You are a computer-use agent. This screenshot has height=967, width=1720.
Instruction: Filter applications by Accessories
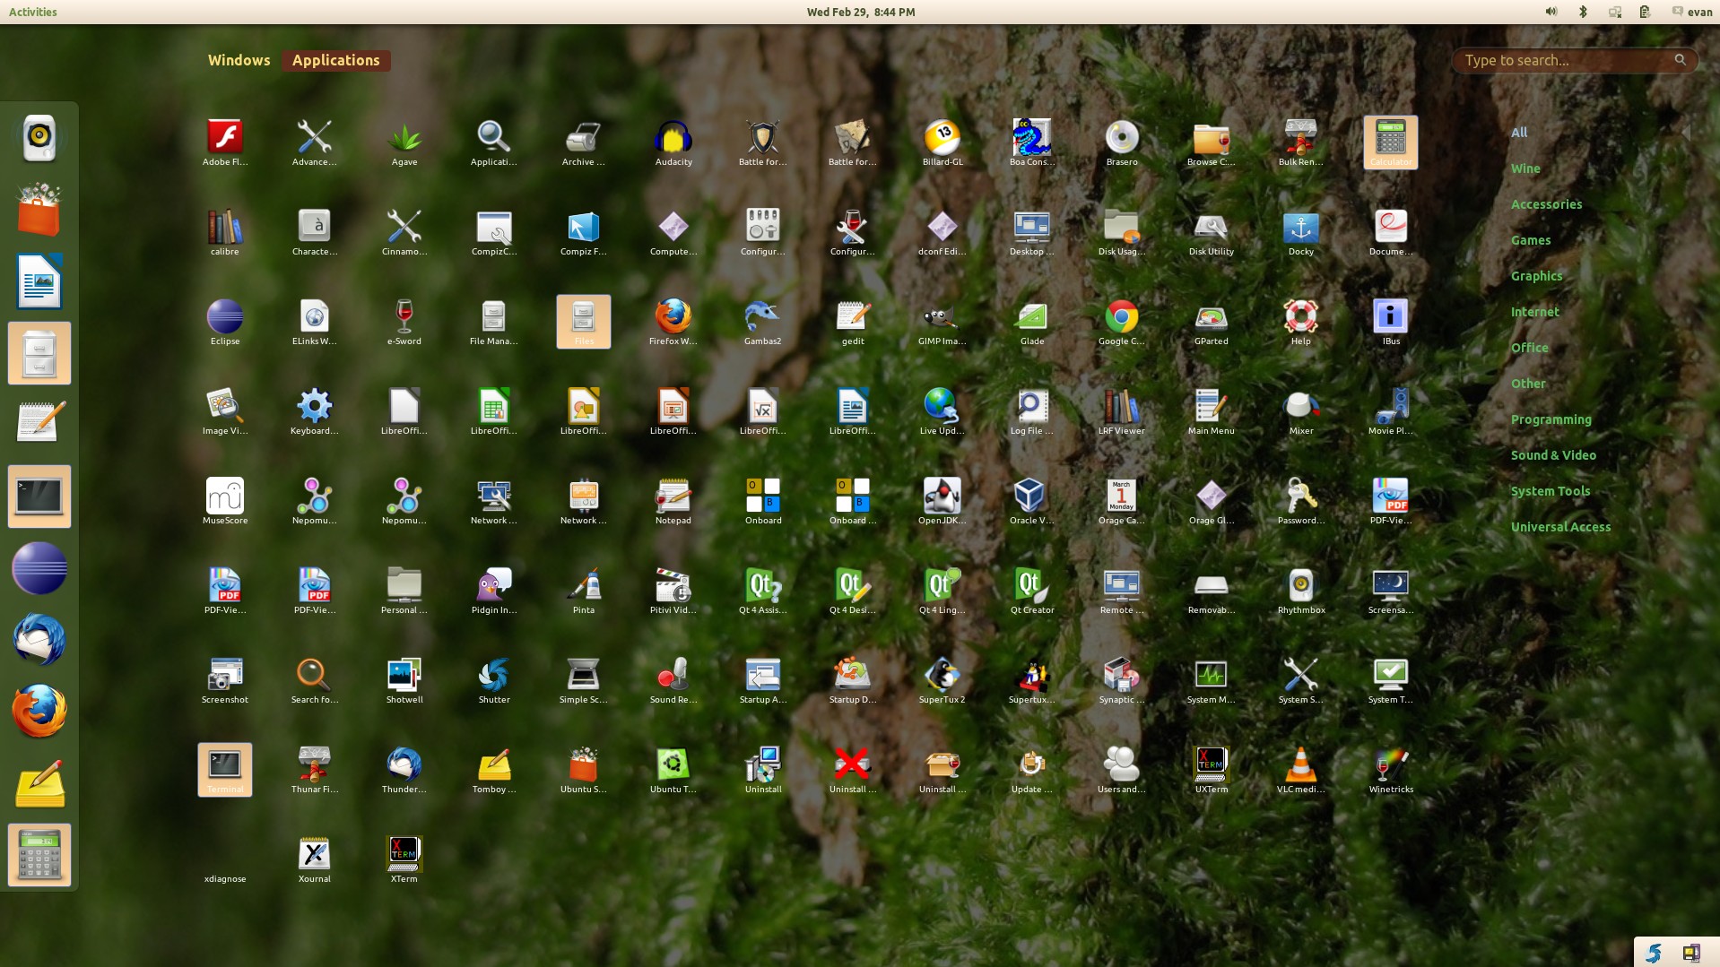point(1546,204)
